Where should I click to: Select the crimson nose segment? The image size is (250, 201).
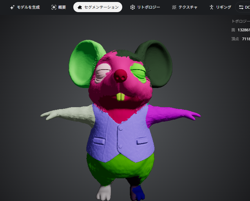coord(120,76)
